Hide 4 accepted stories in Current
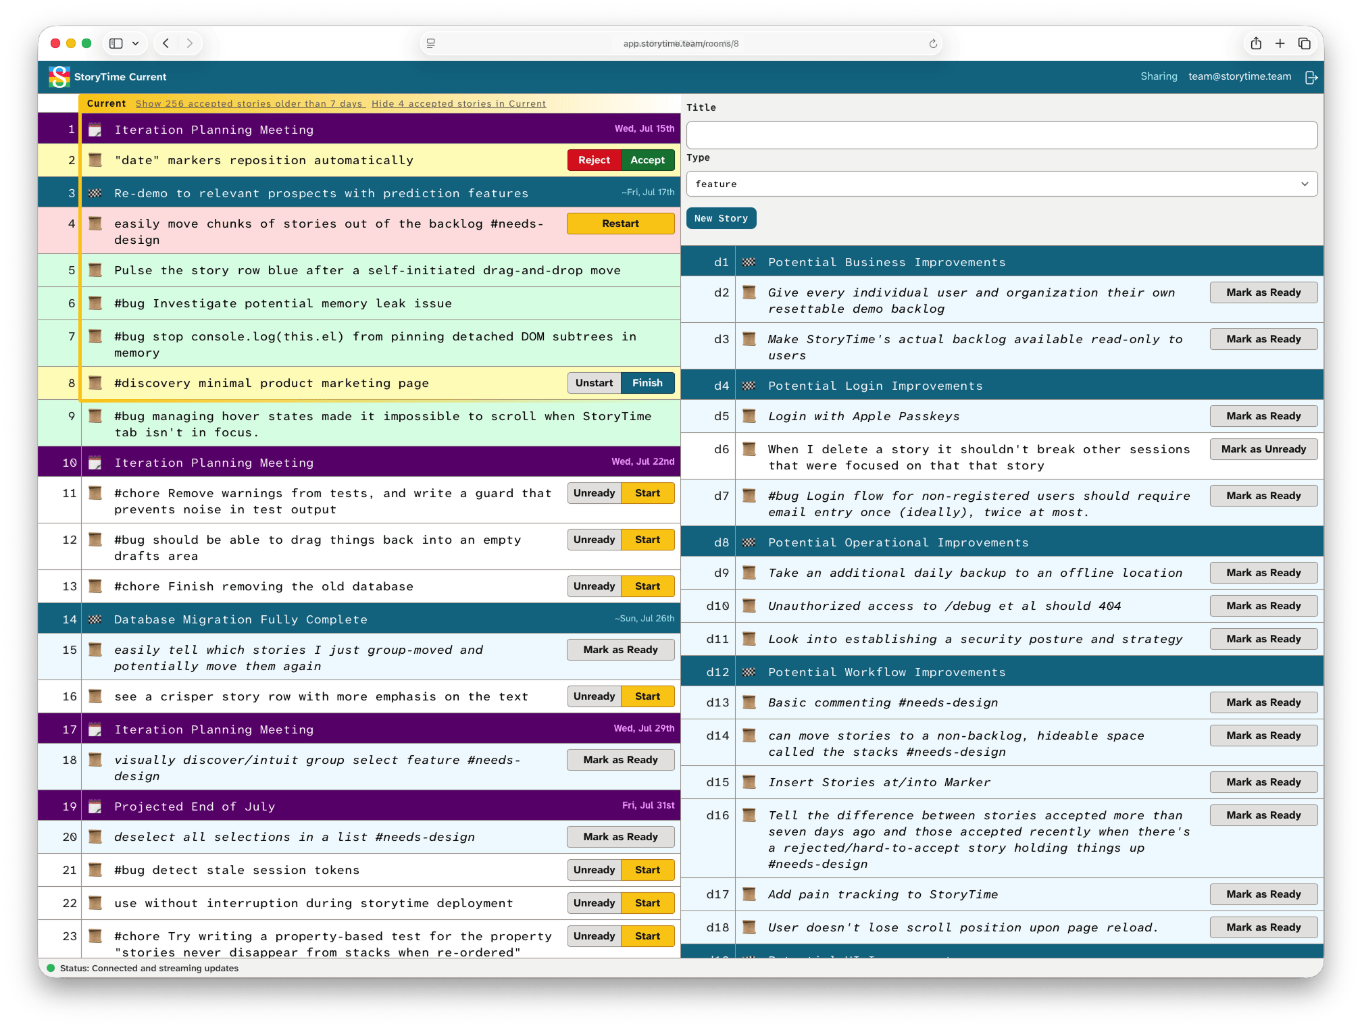 pos(459,103)
